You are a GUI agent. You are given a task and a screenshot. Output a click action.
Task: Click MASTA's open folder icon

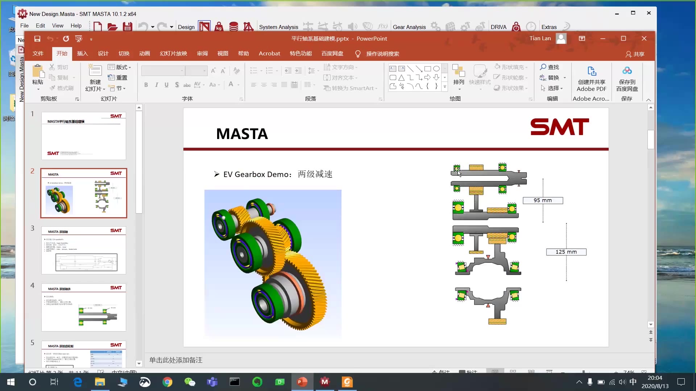(112, 27)
